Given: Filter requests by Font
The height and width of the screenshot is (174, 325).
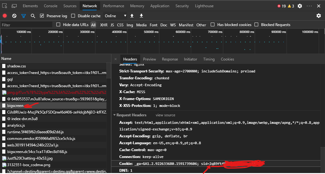Looking at the screenshot, I should pyautogui.click(x=154, y=25).
